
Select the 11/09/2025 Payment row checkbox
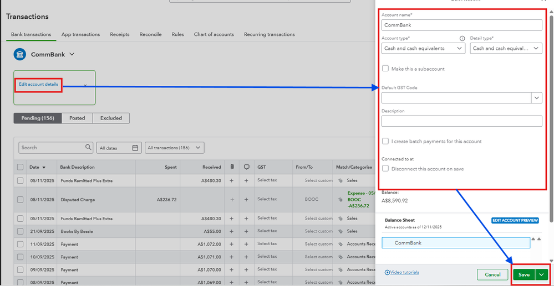pyautogui.click(x=20, y=244)
